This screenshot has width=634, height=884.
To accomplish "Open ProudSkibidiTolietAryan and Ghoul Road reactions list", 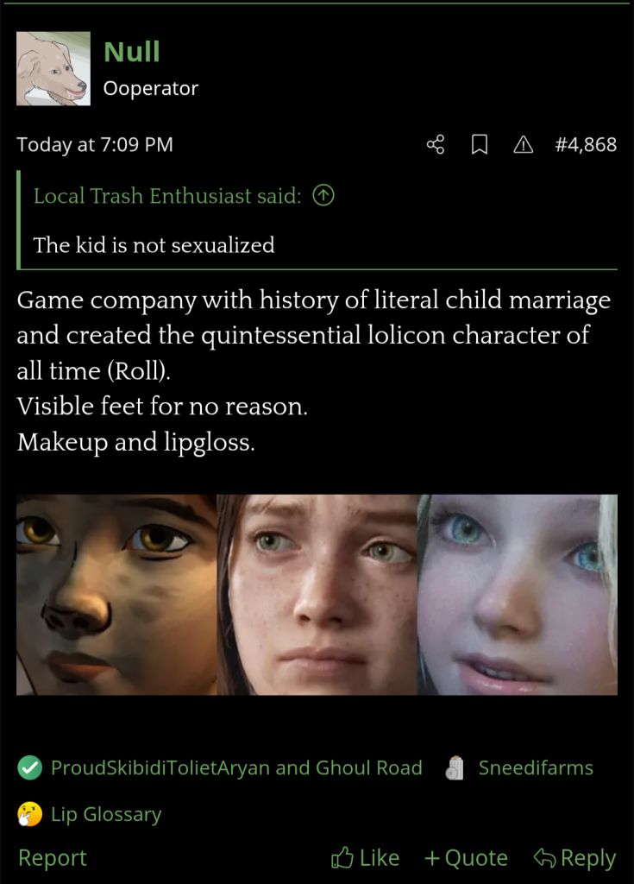I will tap(236, 767).
